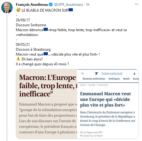
Task: Click the Le Figaro logo icon
Action: [x=96, y=73]
